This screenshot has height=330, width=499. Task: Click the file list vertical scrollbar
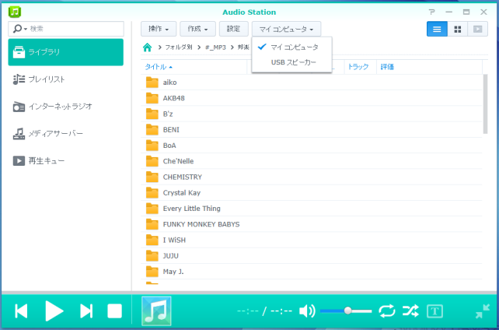485,104
